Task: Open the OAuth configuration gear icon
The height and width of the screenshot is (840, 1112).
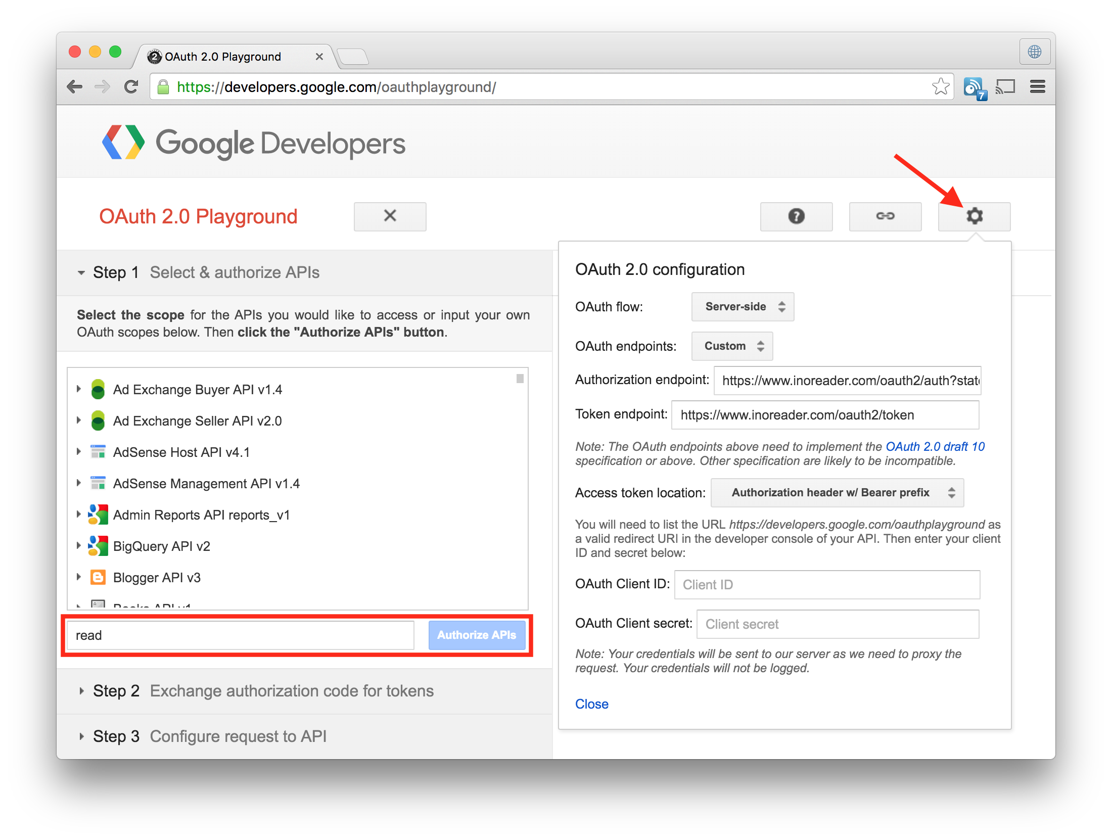Action: [974, 216]
